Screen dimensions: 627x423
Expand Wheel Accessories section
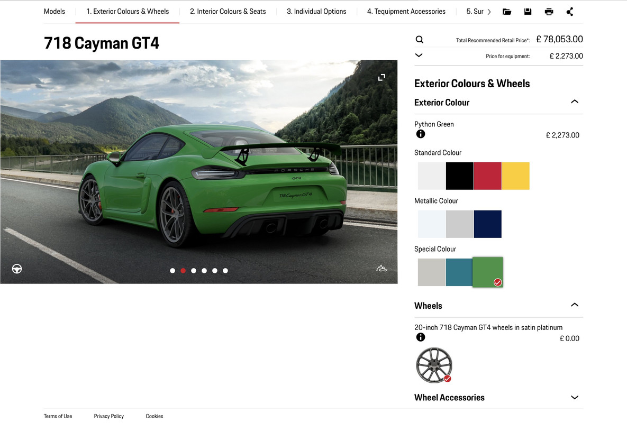[x=575, y=398]
